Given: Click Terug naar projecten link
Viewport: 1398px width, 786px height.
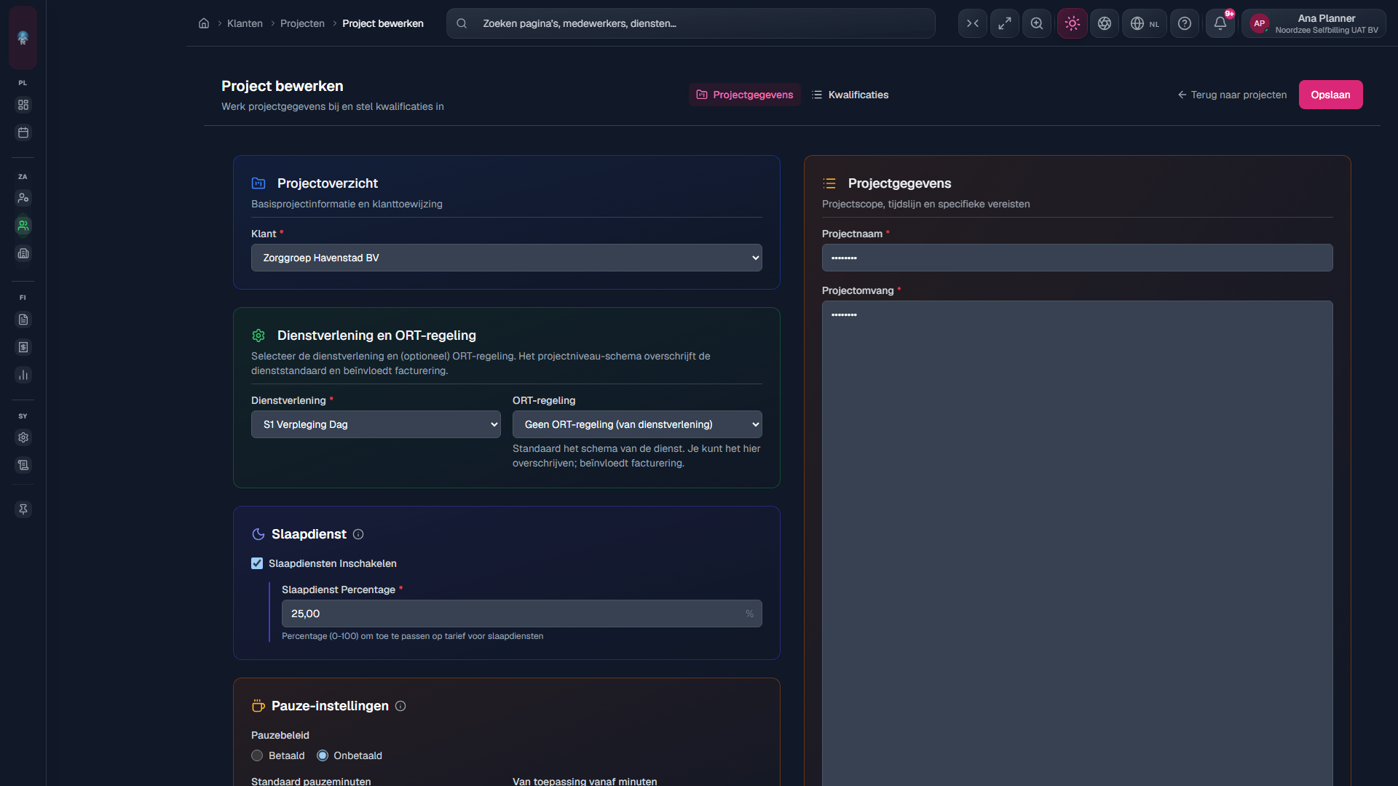Looking at the screenshot, I should click(x=1232, y=95).
